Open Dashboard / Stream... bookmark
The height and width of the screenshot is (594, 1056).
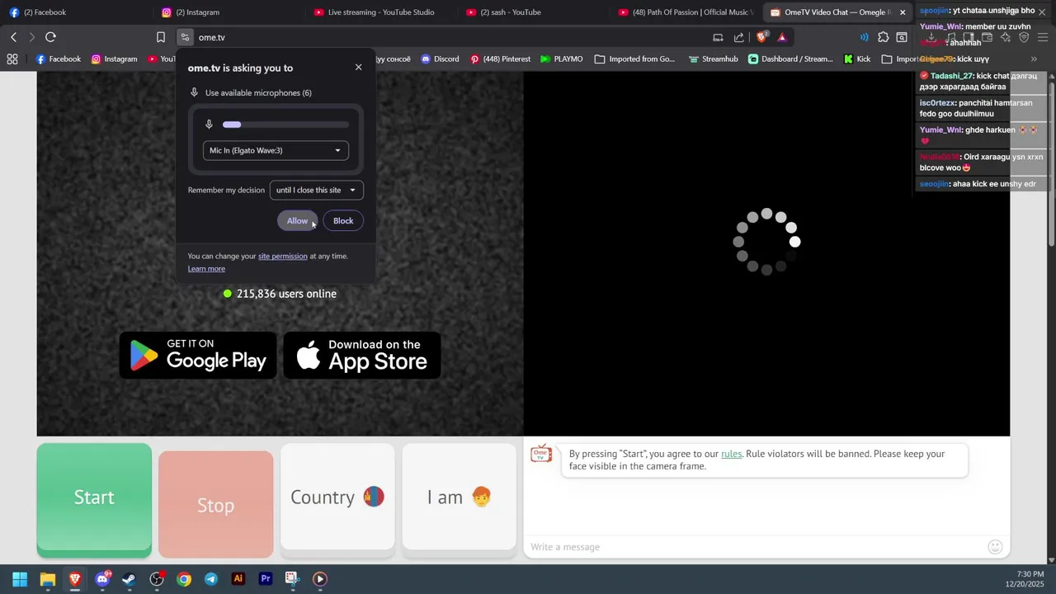coord(790,59)
